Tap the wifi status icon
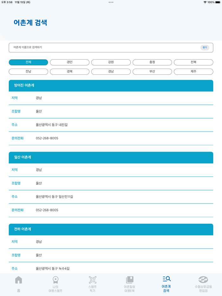The image size is (222, 296). point(205,2)
